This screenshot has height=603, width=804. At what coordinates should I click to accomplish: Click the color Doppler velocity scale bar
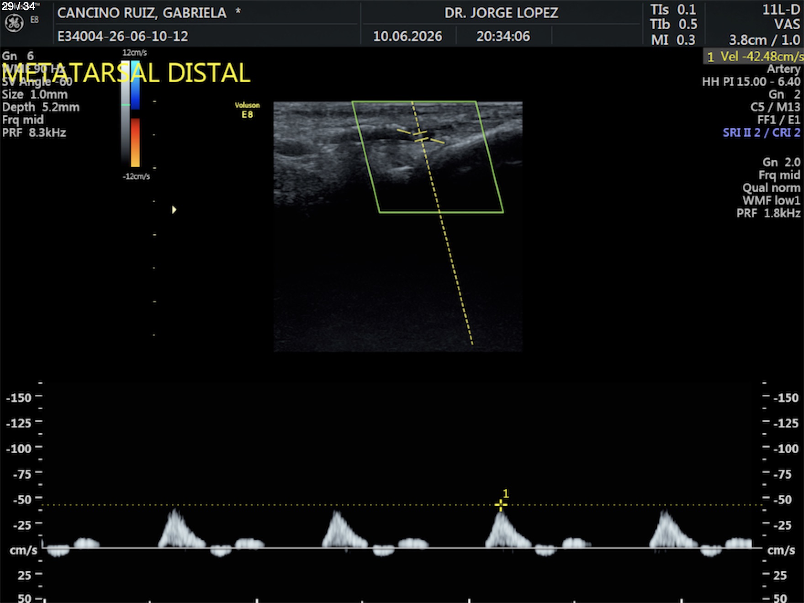[x=135, y=114]
